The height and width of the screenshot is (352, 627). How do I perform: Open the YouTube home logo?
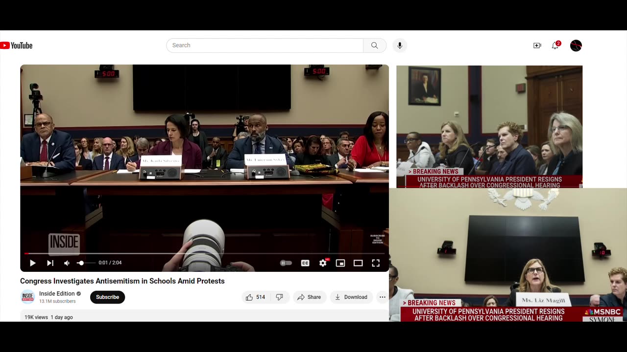pyautogui.click(x=16, y=45)
